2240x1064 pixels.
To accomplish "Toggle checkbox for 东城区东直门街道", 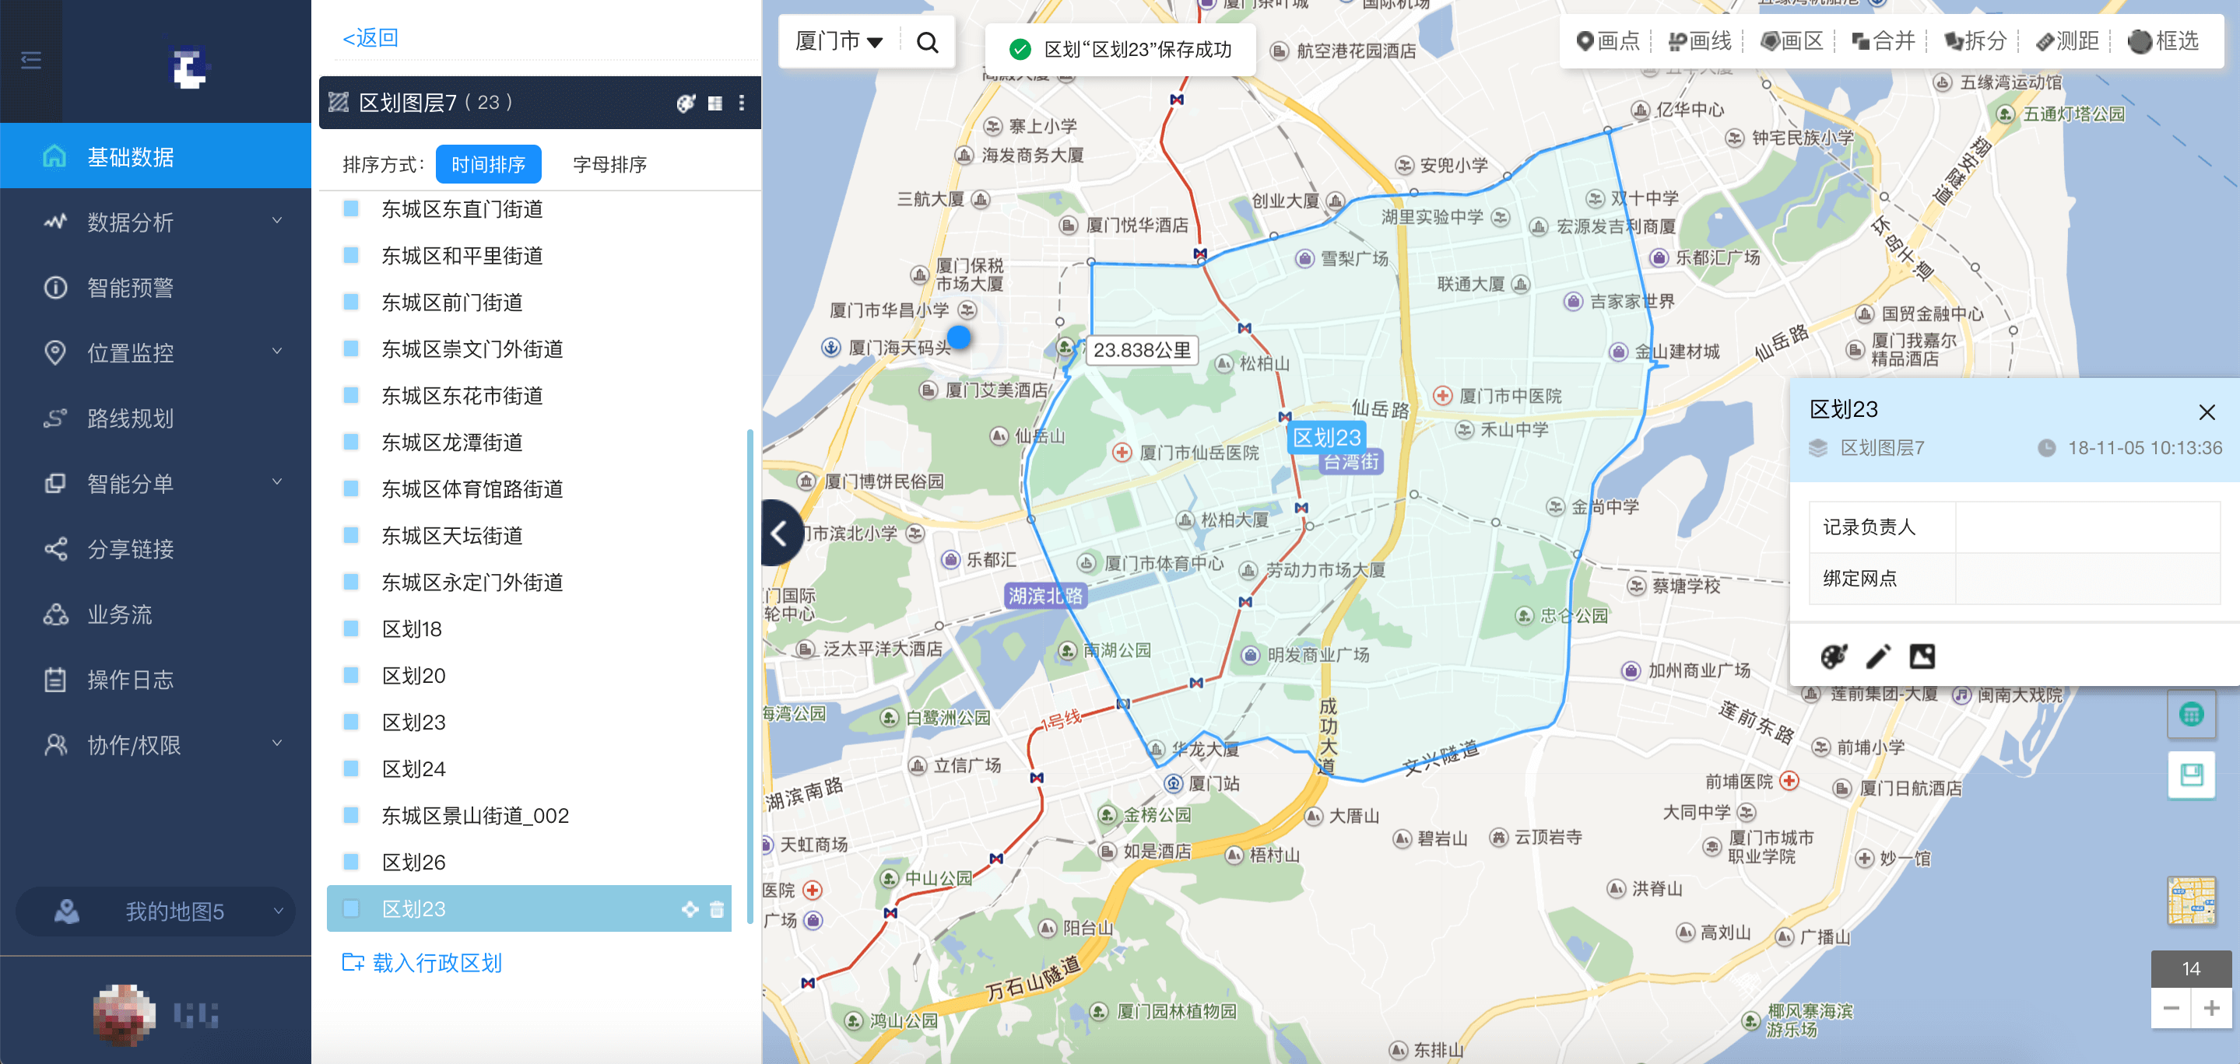I will 351,208.
